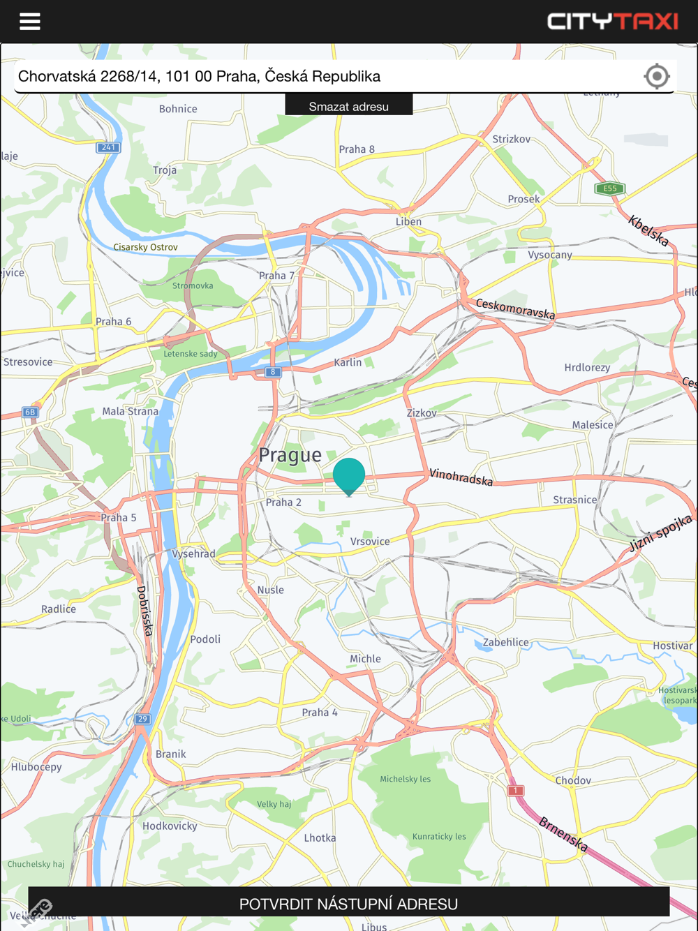Viewport: 698px width, 931px height.
Task: Click the route 8 road badge
Action: (274, 372)
